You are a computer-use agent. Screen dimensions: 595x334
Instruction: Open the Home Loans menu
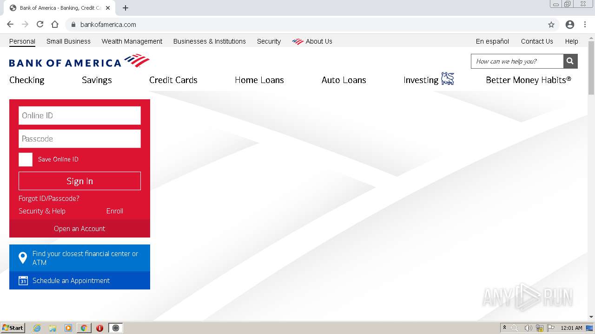tap(259, 80)
